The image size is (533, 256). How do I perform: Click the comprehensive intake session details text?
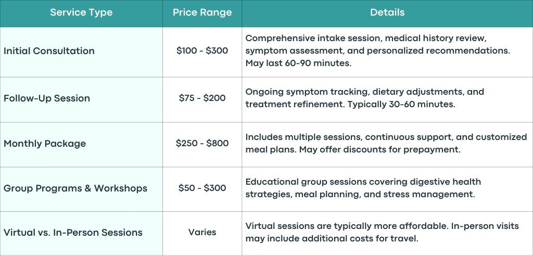click(x=379, y=50)
